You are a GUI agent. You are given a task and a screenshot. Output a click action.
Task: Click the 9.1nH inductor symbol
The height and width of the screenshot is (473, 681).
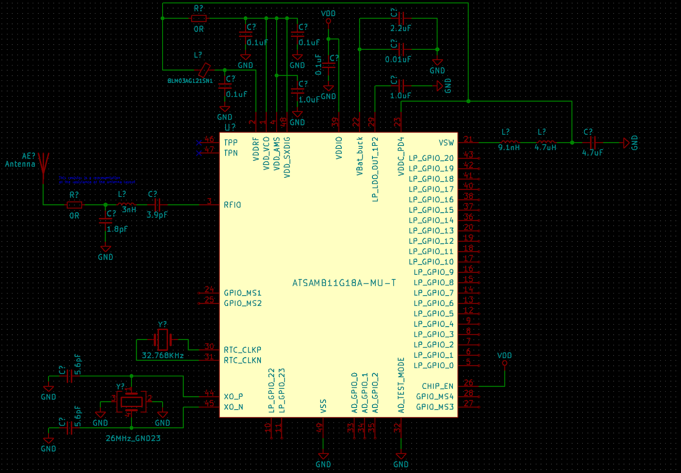click(509, 142)
